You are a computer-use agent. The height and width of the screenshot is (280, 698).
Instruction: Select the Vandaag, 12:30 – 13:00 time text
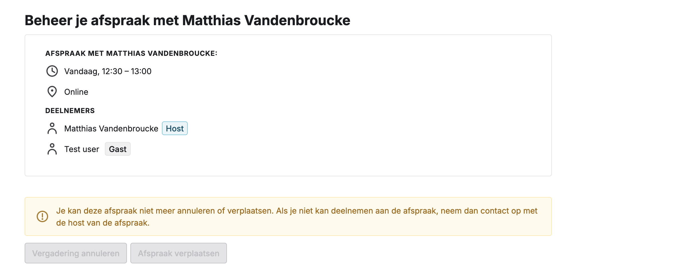pos(108,71)
